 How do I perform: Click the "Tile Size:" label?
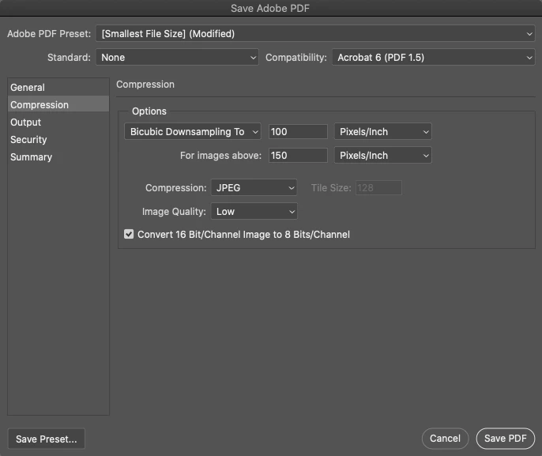coord(331,188)
